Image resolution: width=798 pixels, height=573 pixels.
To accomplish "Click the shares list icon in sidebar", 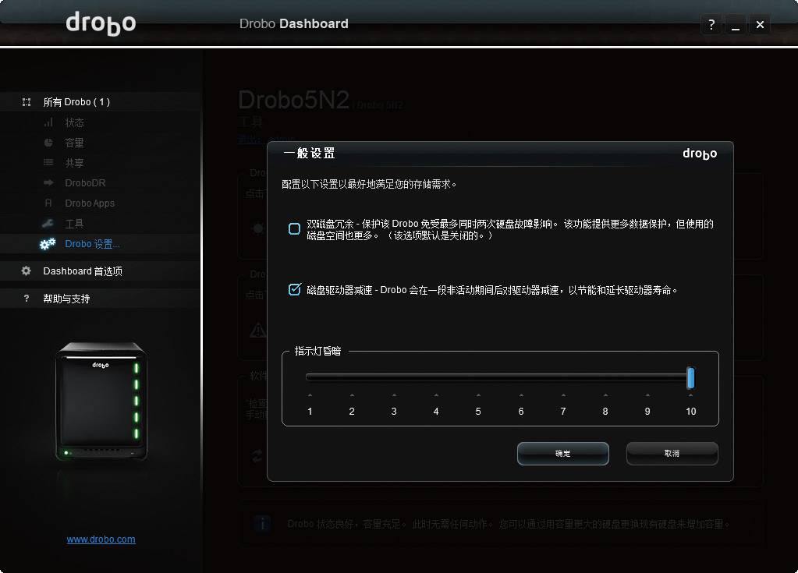I will point(48,163).
